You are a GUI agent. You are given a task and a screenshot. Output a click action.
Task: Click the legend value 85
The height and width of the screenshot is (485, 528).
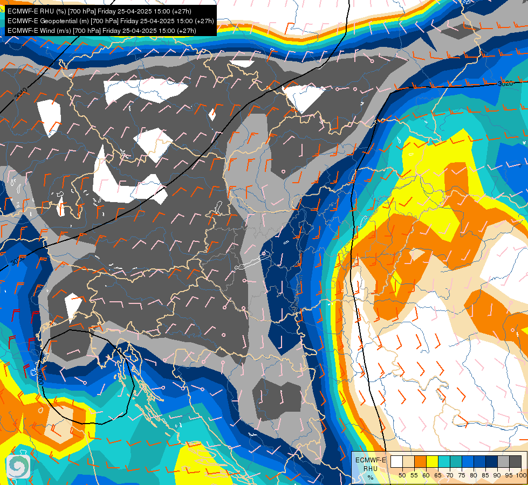tap(485, 475)
